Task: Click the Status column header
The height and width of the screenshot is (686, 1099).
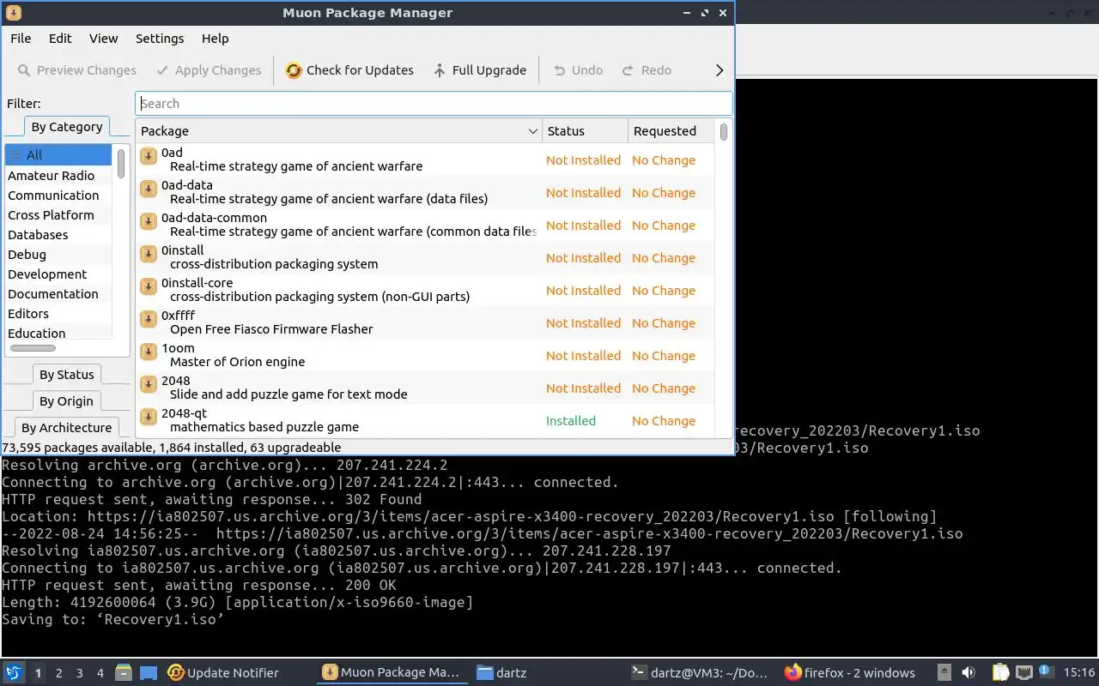Action: (x=586, y=131)
